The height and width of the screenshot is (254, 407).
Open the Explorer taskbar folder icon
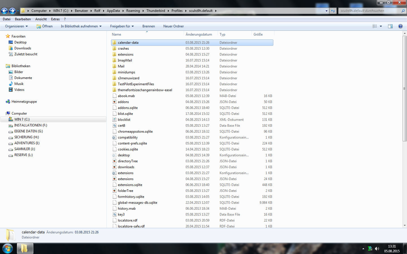[25, 248]
